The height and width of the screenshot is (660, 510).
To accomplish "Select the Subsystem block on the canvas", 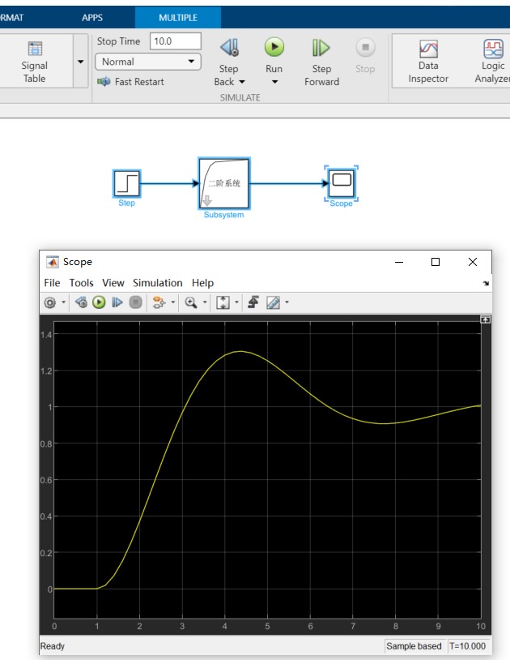I will coord(224,183).
